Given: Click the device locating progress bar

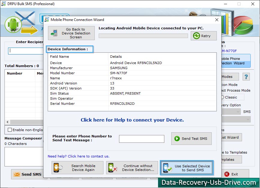Looking at the screenshot, I should (143, 36).
